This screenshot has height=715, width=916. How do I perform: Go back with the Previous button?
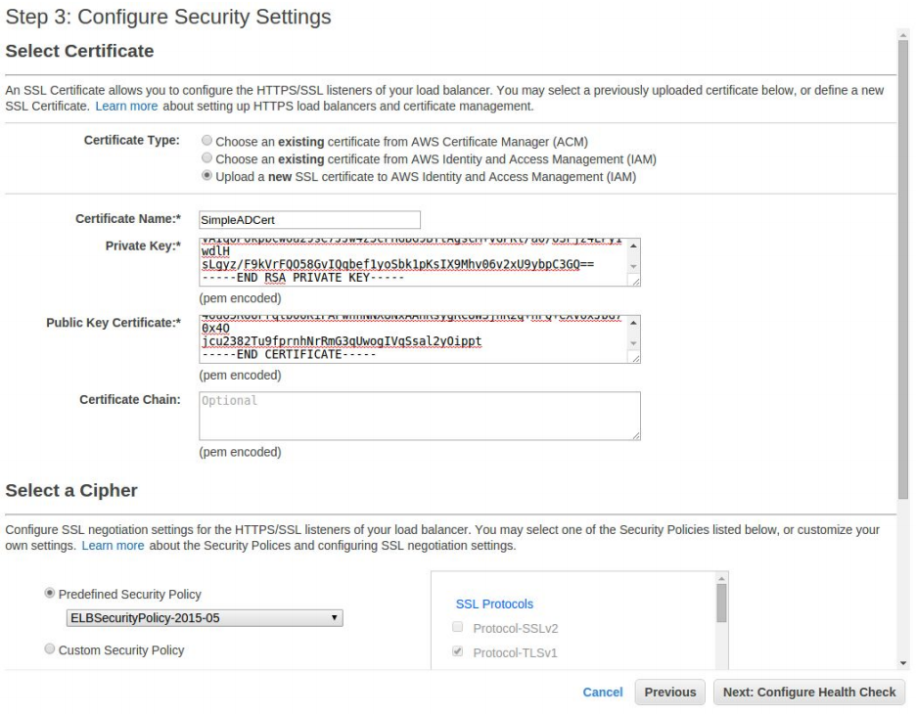670,692
